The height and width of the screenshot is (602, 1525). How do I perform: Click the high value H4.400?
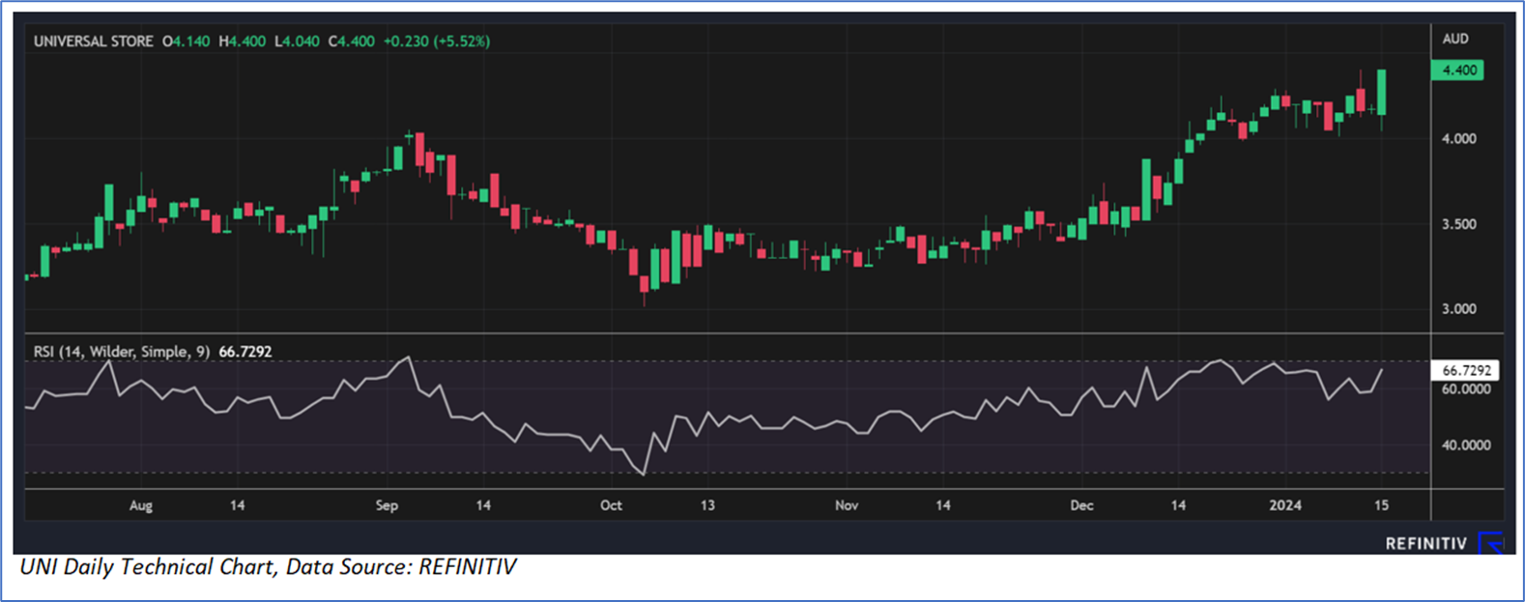(242, 42)
